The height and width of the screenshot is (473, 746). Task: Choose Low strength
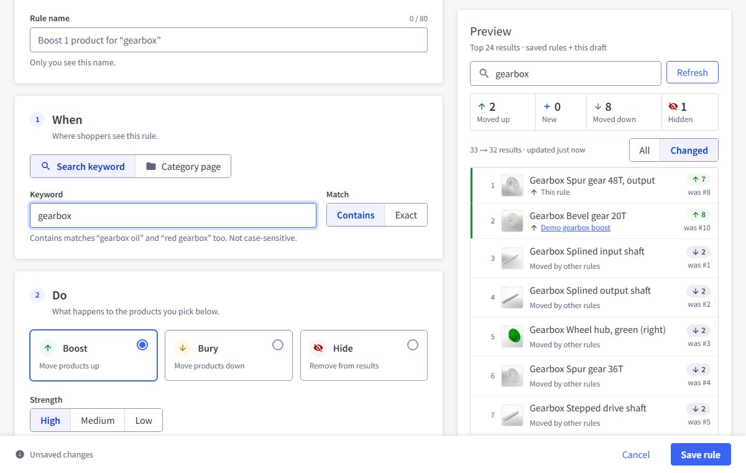click(x=144, y=420)
